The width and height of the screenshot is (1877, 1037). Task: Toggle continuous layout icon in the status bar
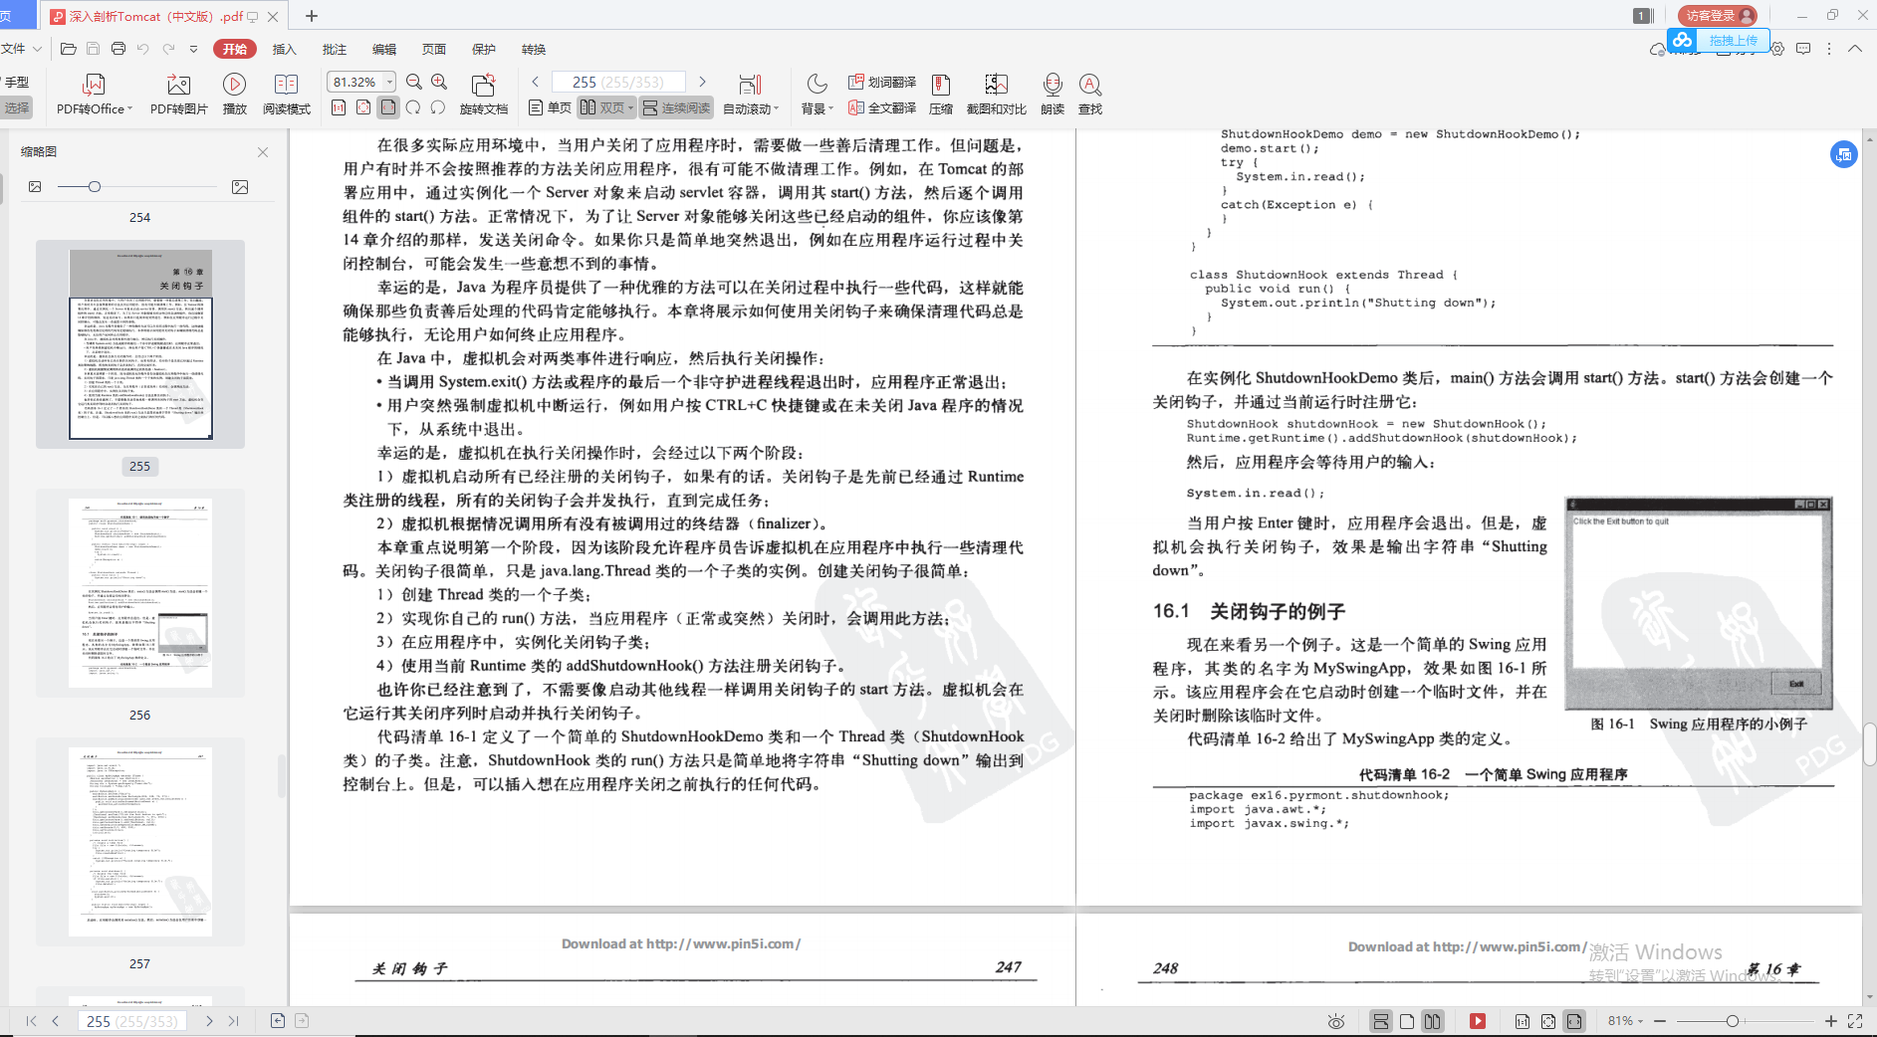tap(1381, 1021)
